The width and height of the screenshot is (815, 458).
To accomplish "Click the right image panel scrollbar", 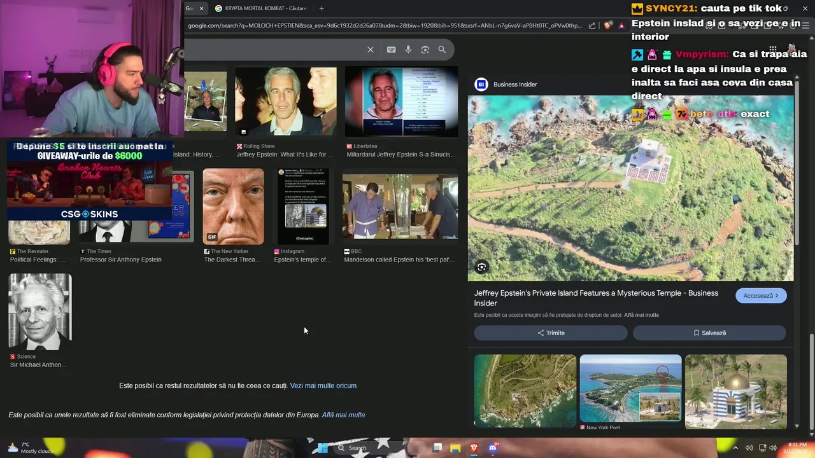I will point(797,162).
